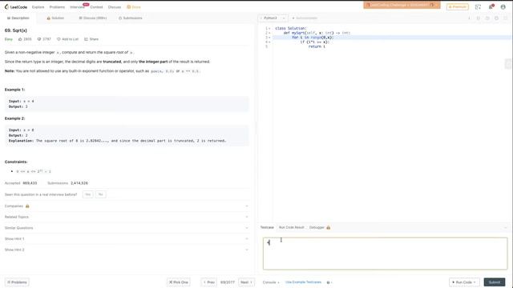Fold code at line 2 arrow
Screen dimensions: 513x288
[x=269, y=33]
